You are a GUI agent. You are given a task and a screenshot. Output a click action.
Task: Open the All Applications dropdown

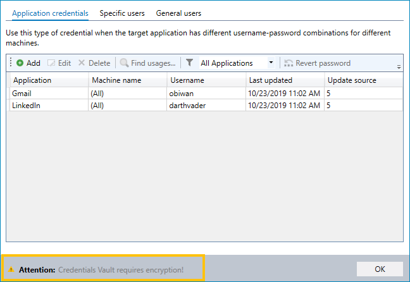click(237, 63)
